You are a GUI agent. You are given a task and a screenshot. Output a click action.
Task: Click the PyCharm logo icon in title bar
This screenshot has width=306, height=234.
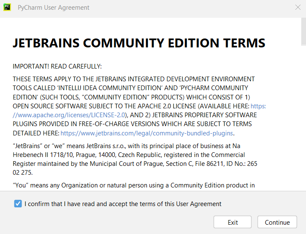pyautogui.click(x=7, y=8)
